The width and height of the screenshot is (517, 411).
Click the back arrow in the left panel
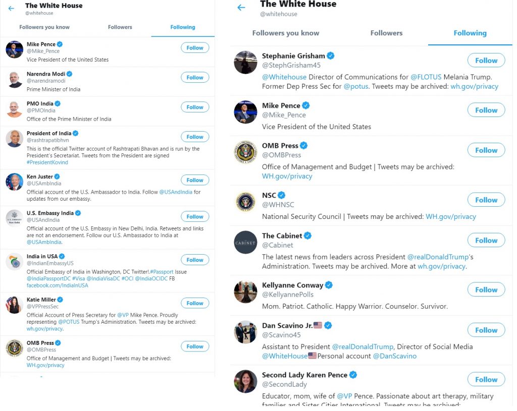[11, 9]
